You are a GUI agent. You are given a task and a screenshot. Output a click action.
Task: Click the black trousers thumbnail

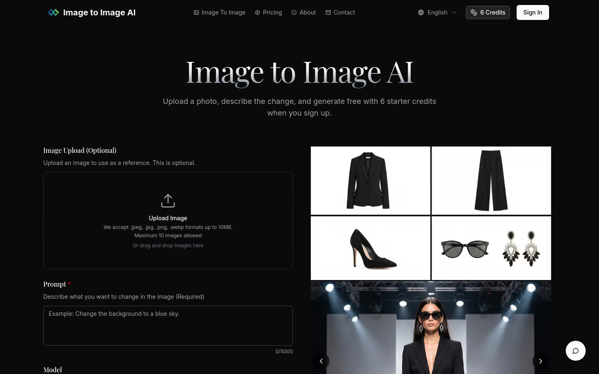[491, 180]
